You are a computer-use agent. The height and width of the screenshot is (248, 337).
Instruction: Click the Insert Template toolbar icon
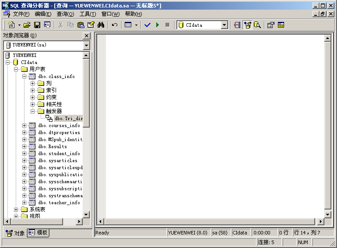pyautogui.click(x=47, y=25)
